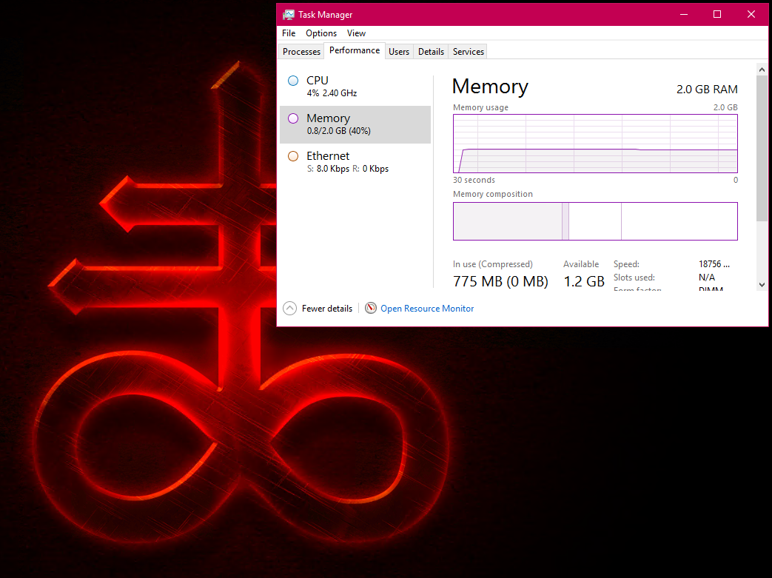Screen dimensions: 772x578
Task: Click the Fewer details label
Action: tap(327, 308)
